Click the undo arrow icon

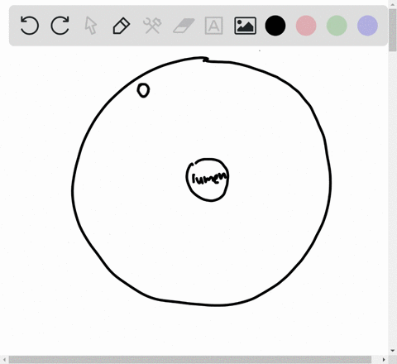30,26
